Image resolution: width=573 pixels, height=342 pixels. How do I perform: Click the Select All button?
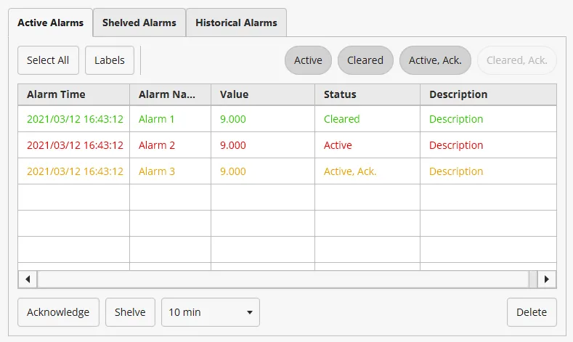[x=48, y=60]
